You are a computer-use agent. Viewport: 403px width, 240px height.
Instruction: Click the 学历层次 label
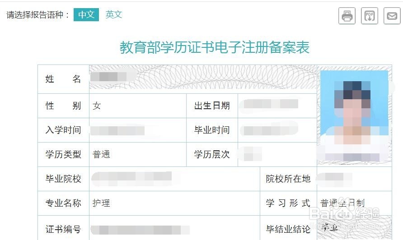point(212,154)
